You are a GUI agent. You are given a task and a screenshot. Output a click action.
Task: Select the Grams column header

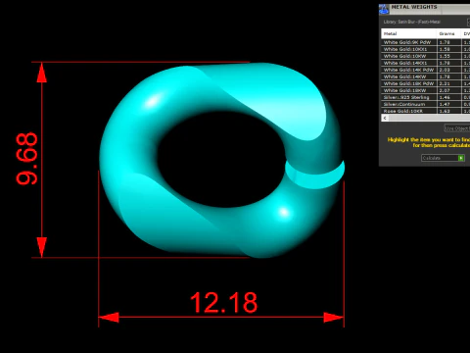coord(448,33)
